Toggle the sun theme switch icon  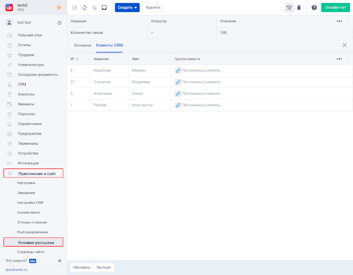(x=58, y=7)
